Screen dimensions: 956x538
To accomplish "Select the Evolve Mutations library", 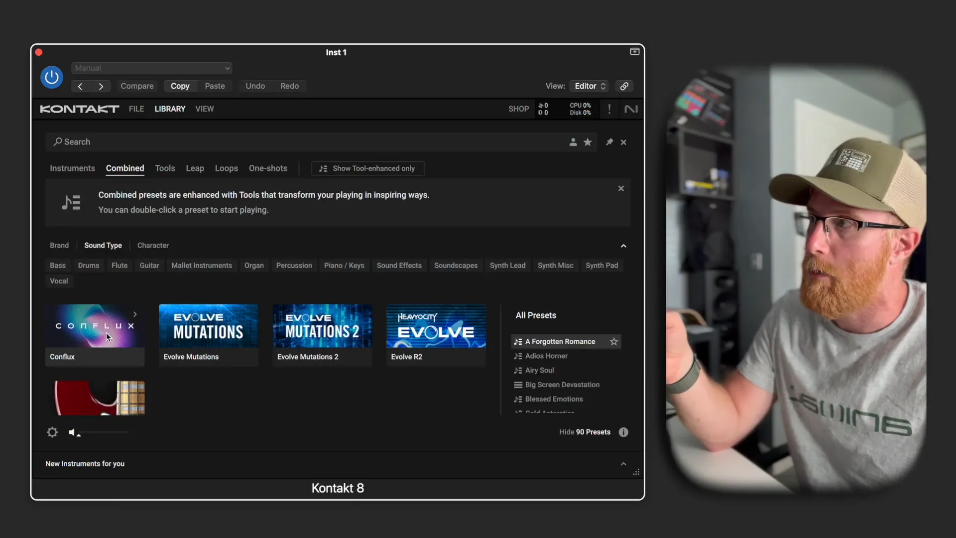I will click(208, 335).
